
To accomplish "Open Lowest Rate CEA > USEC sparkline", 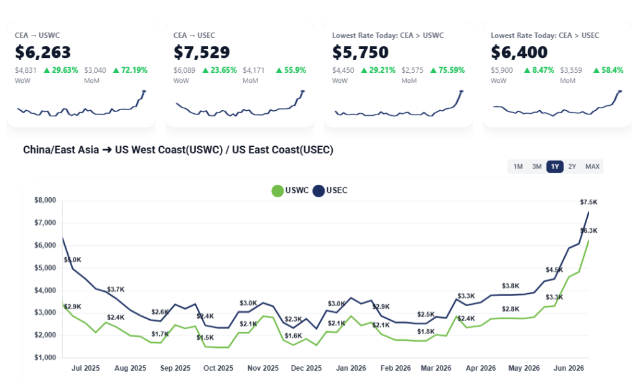I will (557, 104).
